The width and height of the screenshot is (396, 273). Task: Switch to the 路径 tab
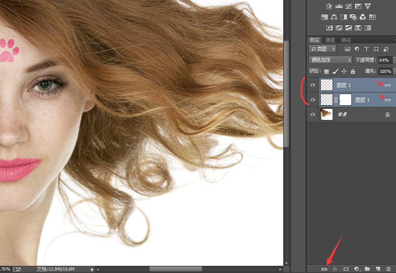coord(346,40)
